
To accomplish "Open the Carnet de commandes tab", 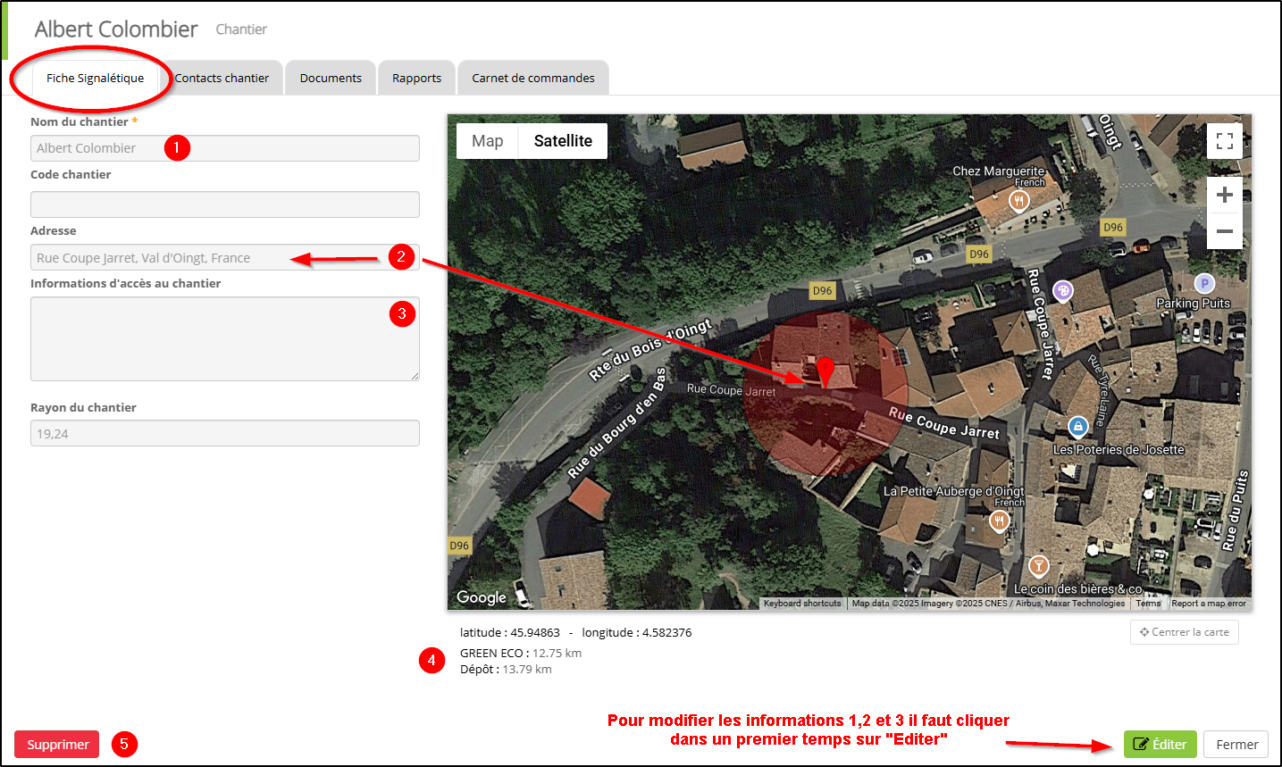I will (533, 78).
